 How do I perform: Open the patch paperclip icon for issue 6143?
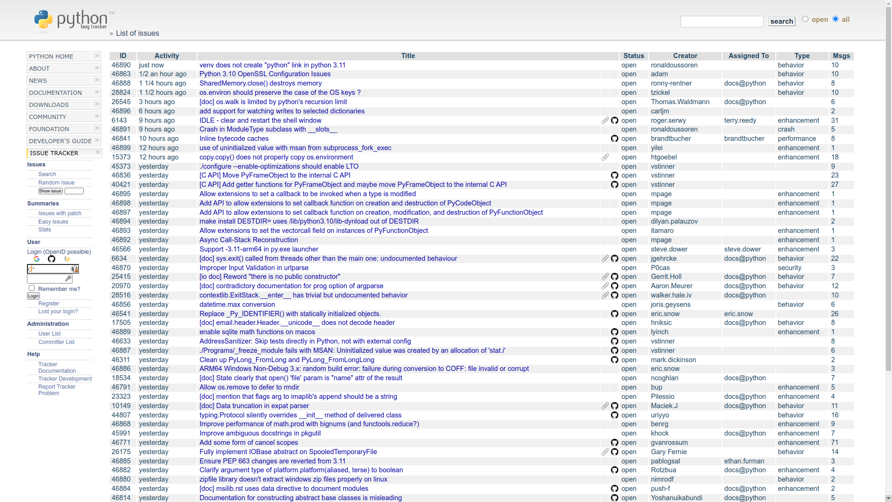(x=605, y=120)
